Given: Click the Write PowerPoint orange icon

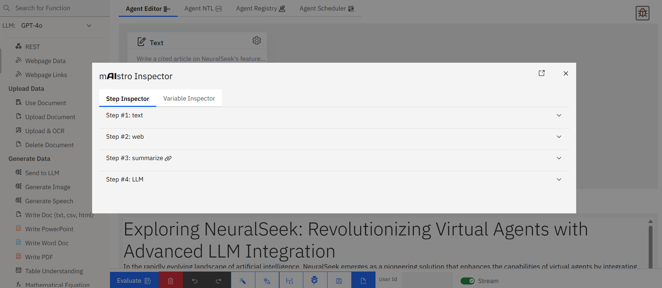Looking at the screenshot, I should [19, 228].
